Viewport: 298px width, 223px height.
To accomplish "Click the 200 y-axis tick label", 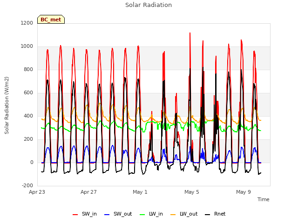I will click(x=28, y=139).
